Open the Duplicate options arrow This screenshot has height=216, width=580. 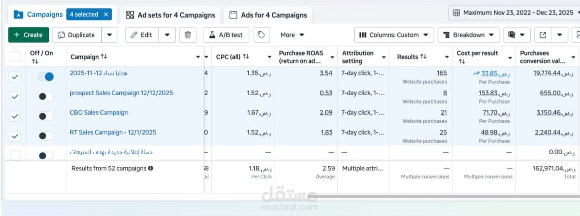pyautogui.click(x=109, y=35)
